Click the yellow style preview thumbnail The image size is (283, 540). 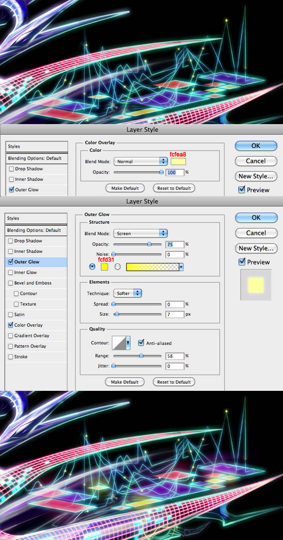tap(256, 285)
